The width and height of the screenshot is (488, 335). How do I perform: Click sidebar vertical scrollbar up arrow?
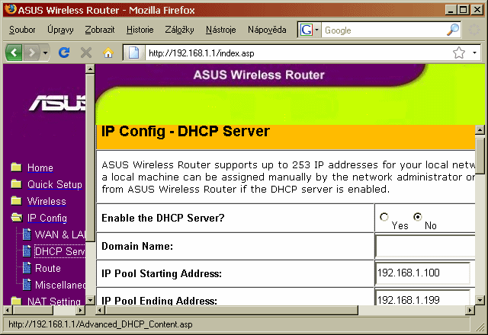click(90, 69)
